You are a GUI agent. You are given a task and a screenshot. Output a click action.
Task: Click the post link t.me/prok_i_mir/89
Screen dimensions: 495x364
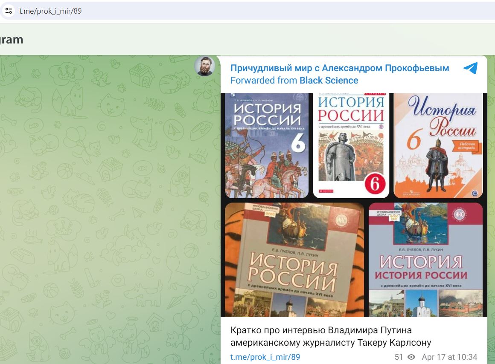265,357
